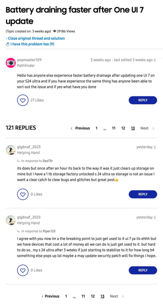The width and height of the screenshot is (163, 305).
Task: Click popmaster109's camera avatar
Action: [11, 63]
